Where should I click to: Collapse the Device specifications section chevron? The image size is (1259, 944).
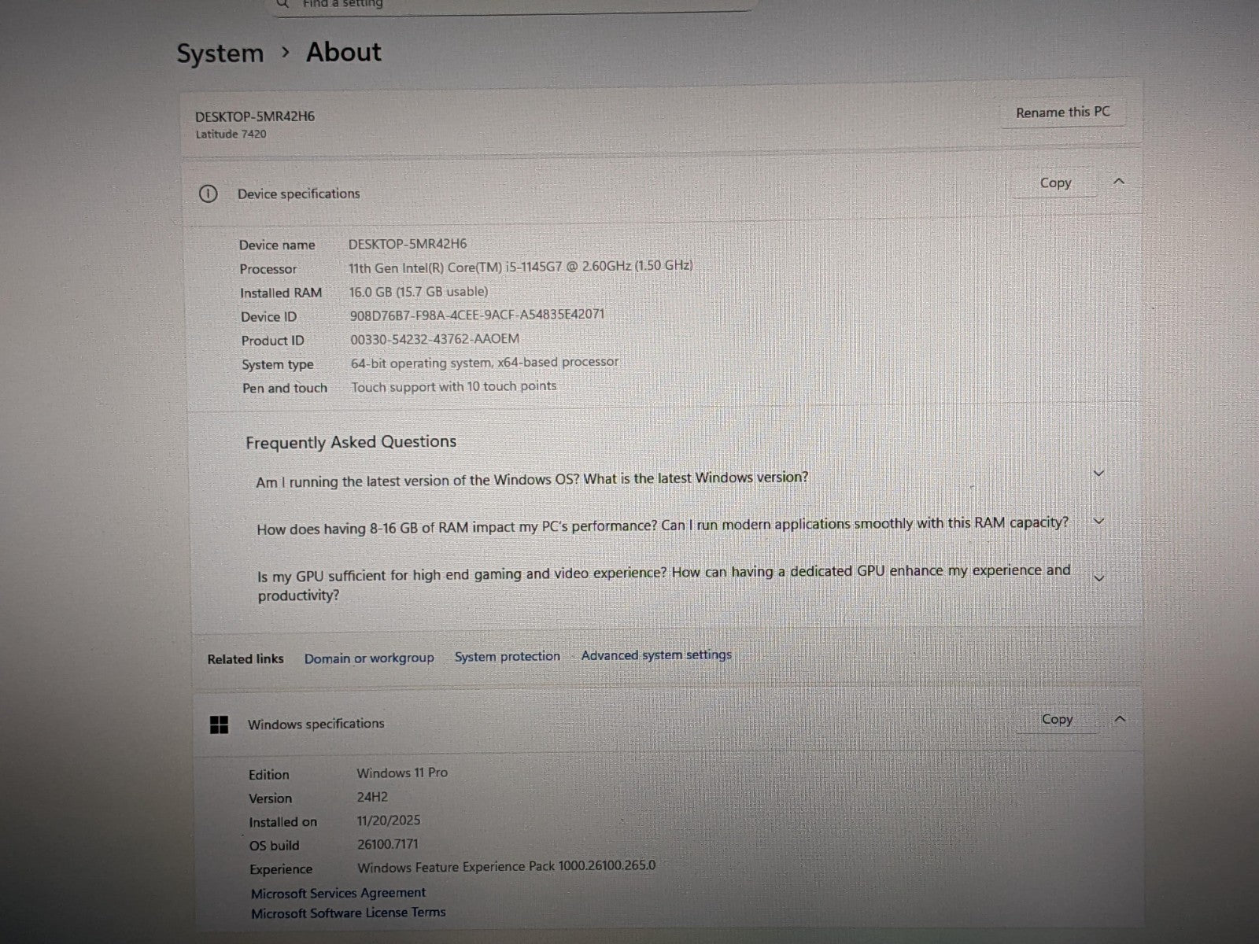pyautogui.click(x=1119, y=182)
